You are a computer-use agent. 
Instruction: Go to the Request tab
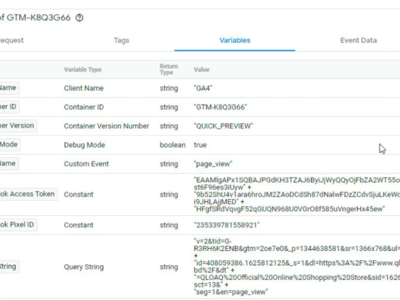click(12, 40)
